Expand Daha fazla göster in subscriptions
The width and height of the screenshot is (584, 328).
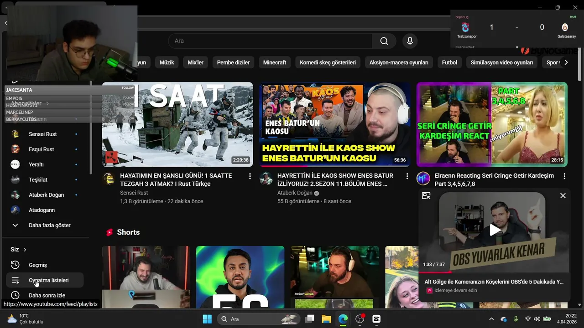coord(45,225)
